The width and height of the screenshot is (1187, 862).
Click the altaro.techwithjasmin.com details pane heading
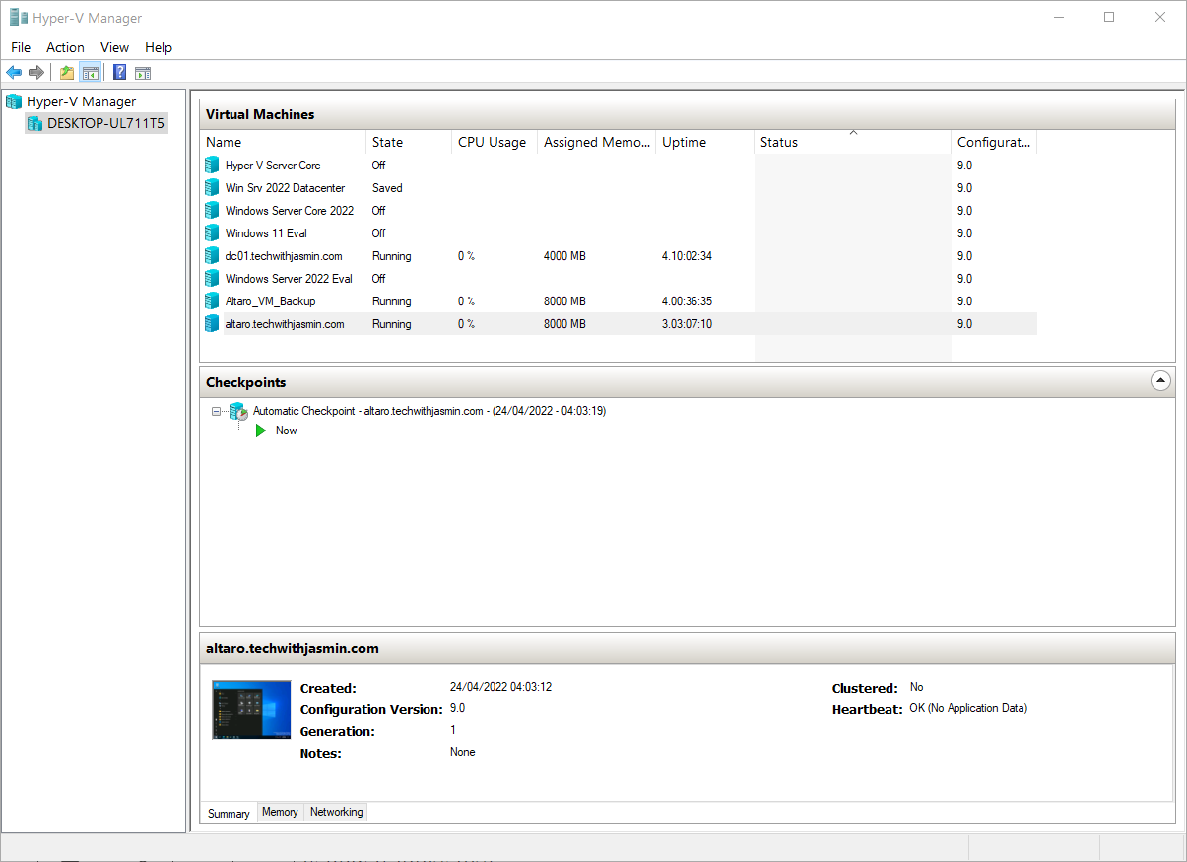[x=293, y=648]
